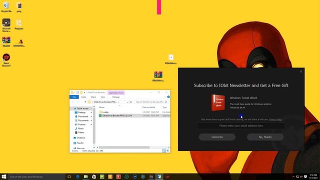Sort by the Type column header
The image size is (320, 180).
coord(164,107)
